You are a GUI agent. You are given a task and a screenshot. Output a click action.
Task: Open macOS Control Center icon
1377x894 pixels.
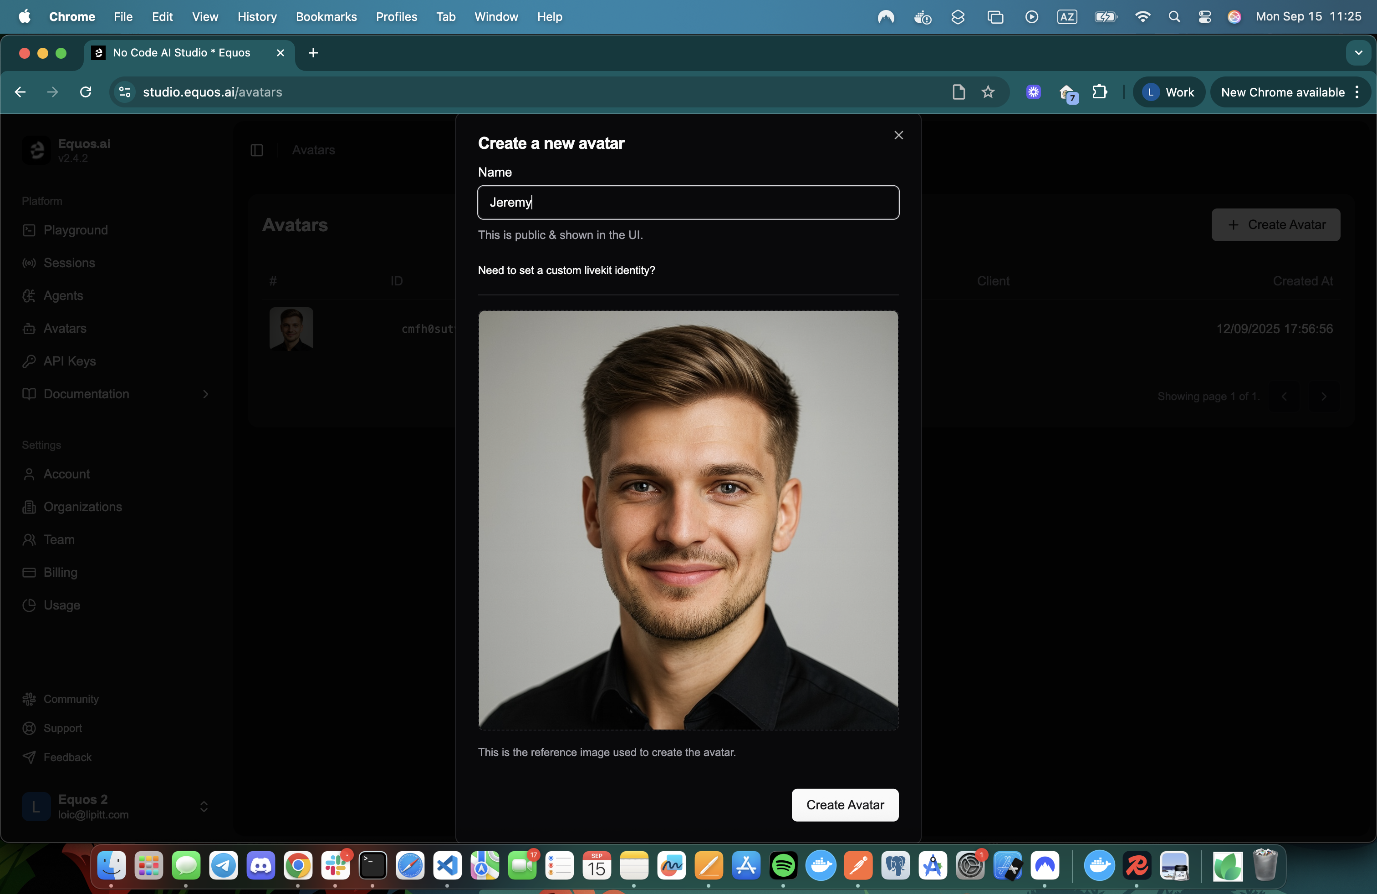pyautogui.click(x=1204, y=17)
